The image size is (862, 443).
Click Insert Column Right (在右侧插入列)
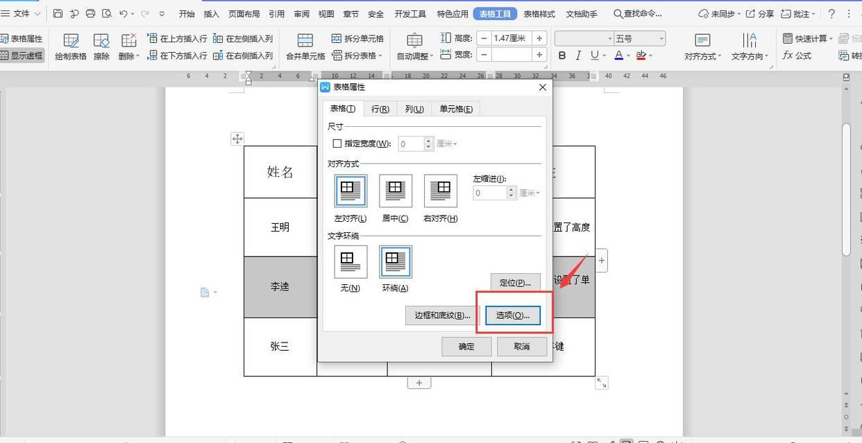point(243,55)
